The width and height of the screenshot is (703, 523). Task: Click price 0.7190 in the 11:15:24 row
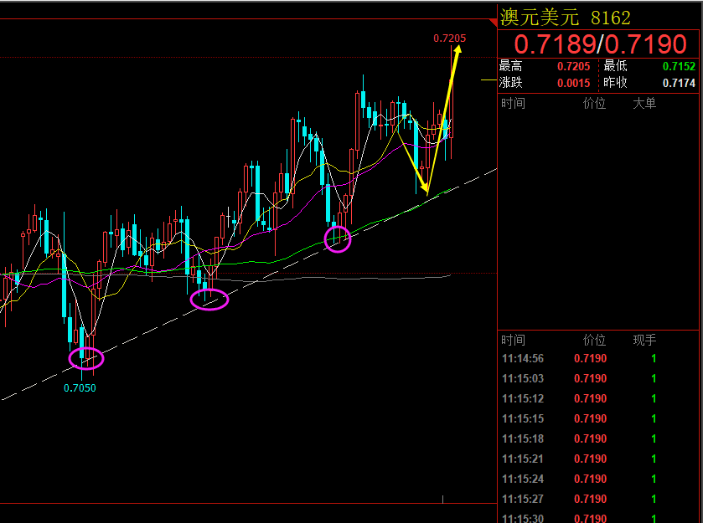(591, 479)
